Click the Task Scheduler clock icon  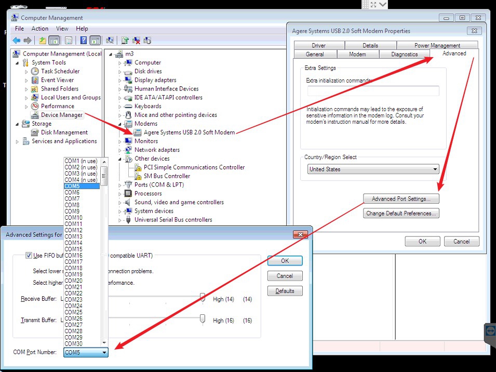pyautogui.click(x=35, y=72)
